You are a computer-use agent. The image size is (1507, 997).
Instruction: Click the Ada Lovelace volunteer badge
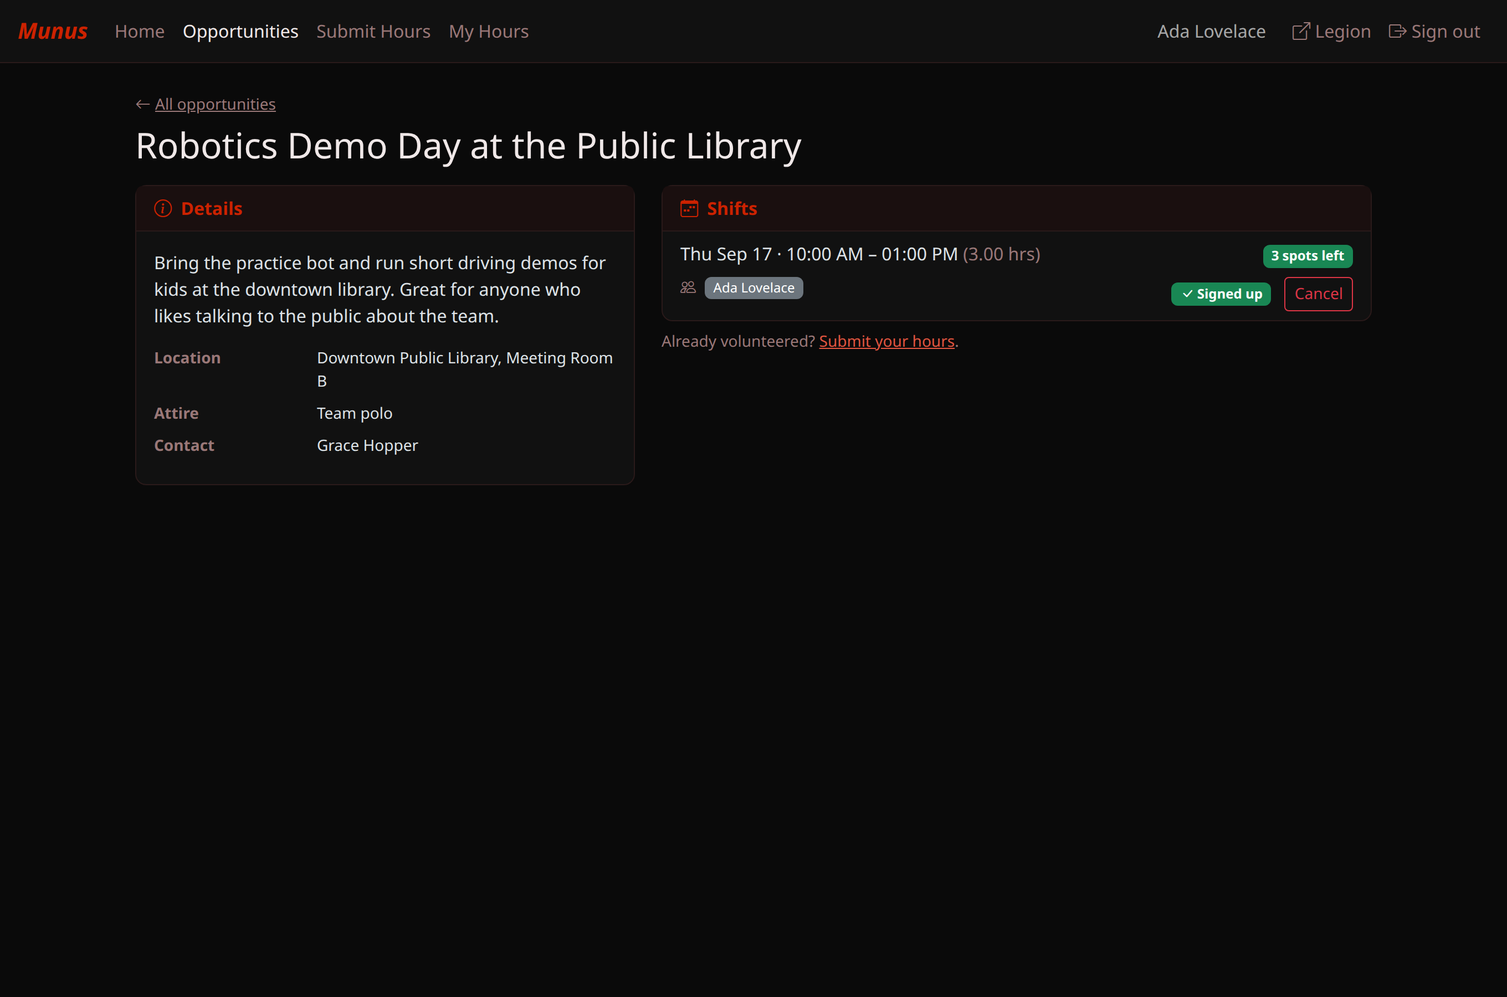pos(753,288)
